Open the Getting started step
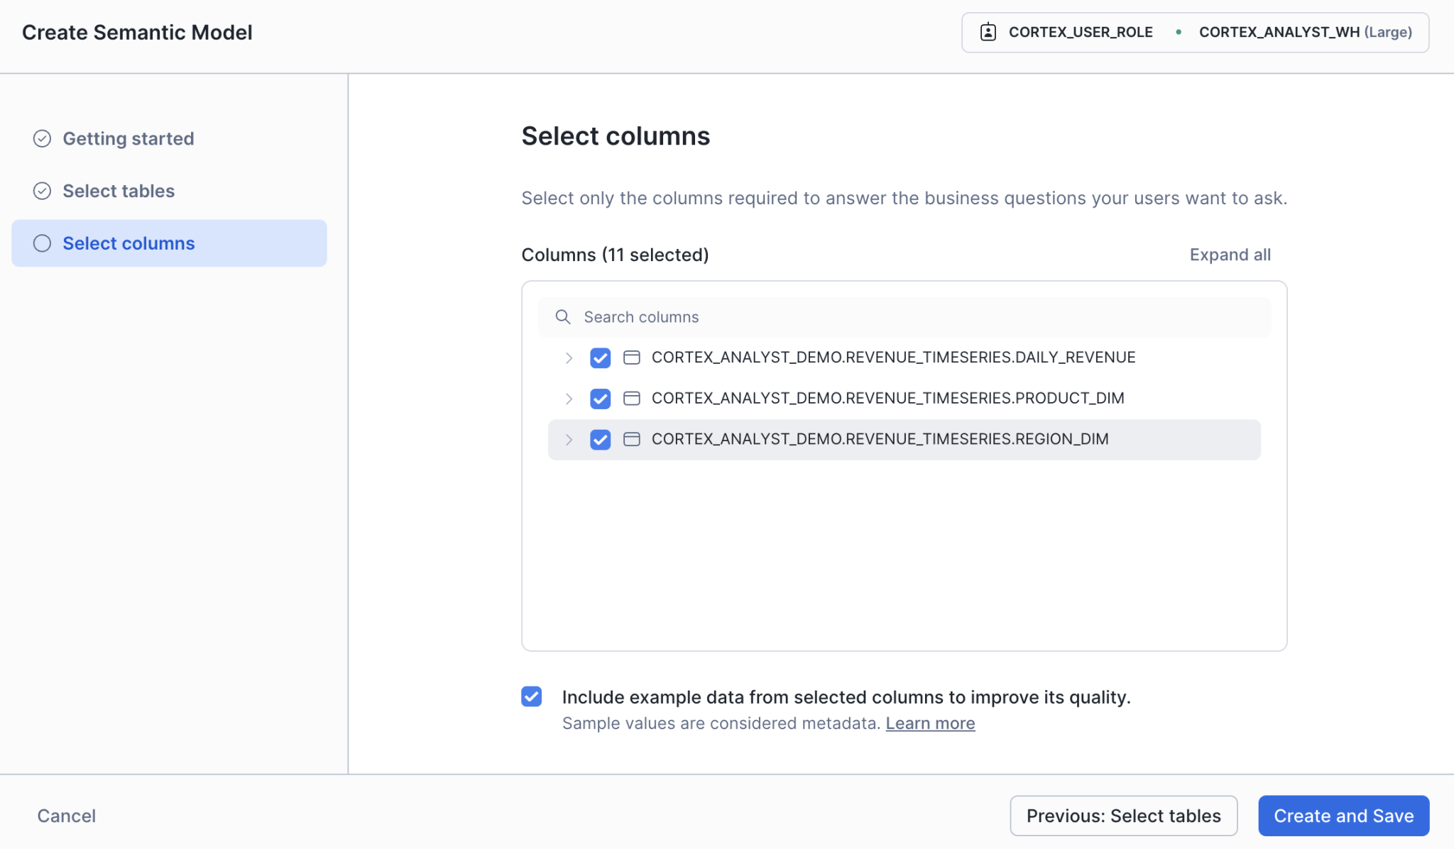 coord(129,138)
